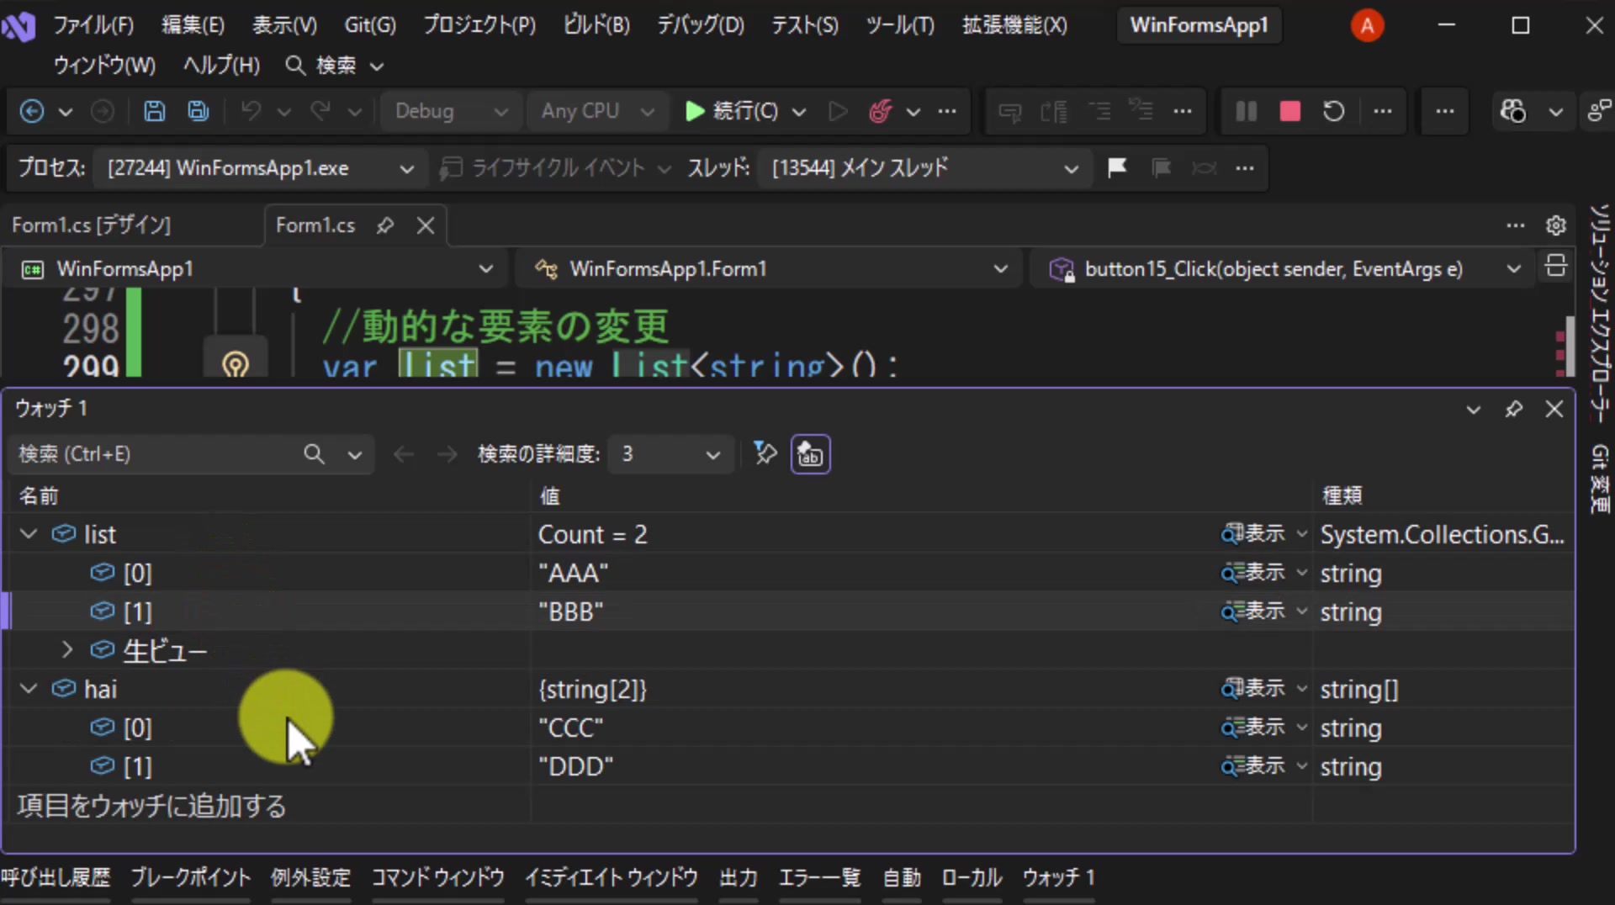Screen dimensions: 1615x905
Task: Click the navigate backward arrow icon
Action: click(32, 111)
